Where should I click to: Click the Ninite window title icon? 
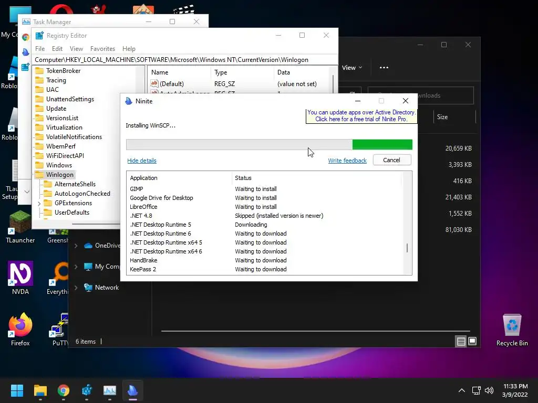click(129, 101)
